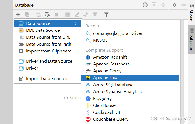Click the submenu vertical scrollbar
This screenshot has height=124, width=195.
(182, 72)
